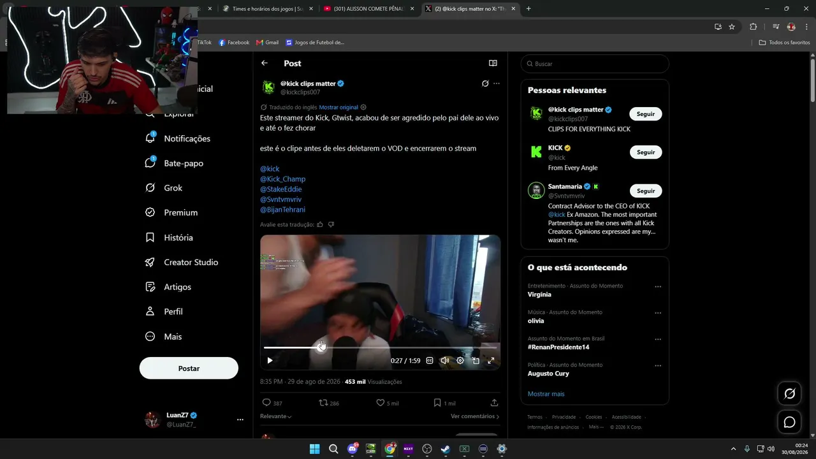Open the Windows Start menu
This screenshot has width=816, height=459.
coord(314,449)
